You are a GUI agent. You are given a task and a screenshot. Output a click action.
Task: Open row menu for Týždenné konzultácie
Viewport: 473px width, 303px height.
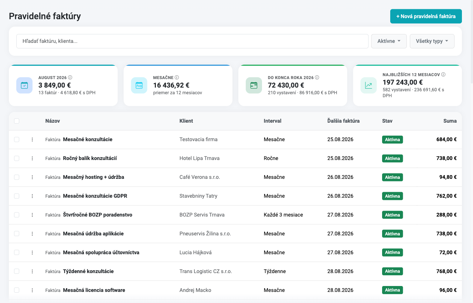32,272
